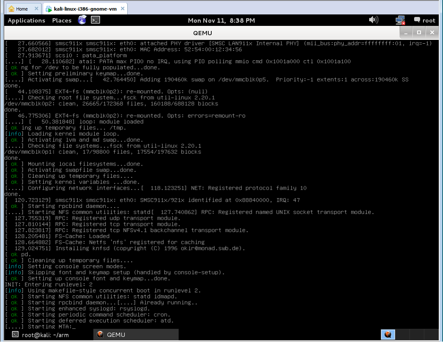This screenshot has height=342, width=443.
Task: Open the Applications menu
Action: [x=26, y=20]
